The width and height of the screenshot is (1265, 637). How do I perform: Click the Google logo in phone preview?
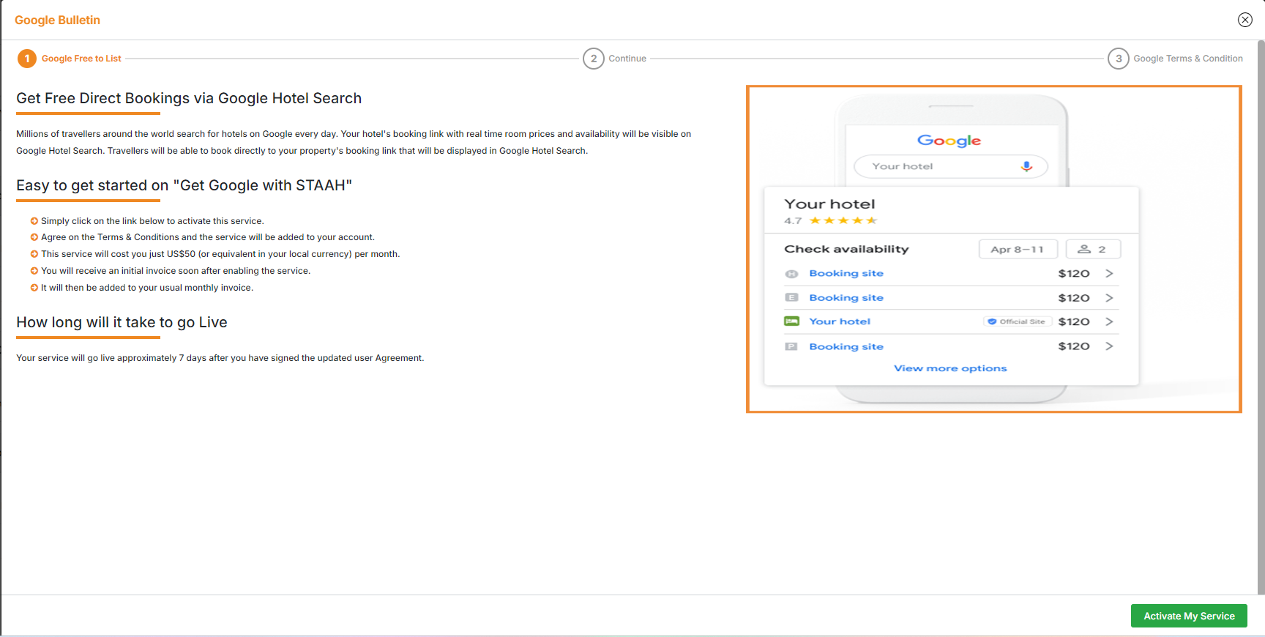point(949,141)
